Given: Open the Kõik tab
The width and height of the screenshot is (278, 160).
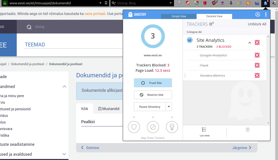Looking at the screenshot, I should 84,109.
